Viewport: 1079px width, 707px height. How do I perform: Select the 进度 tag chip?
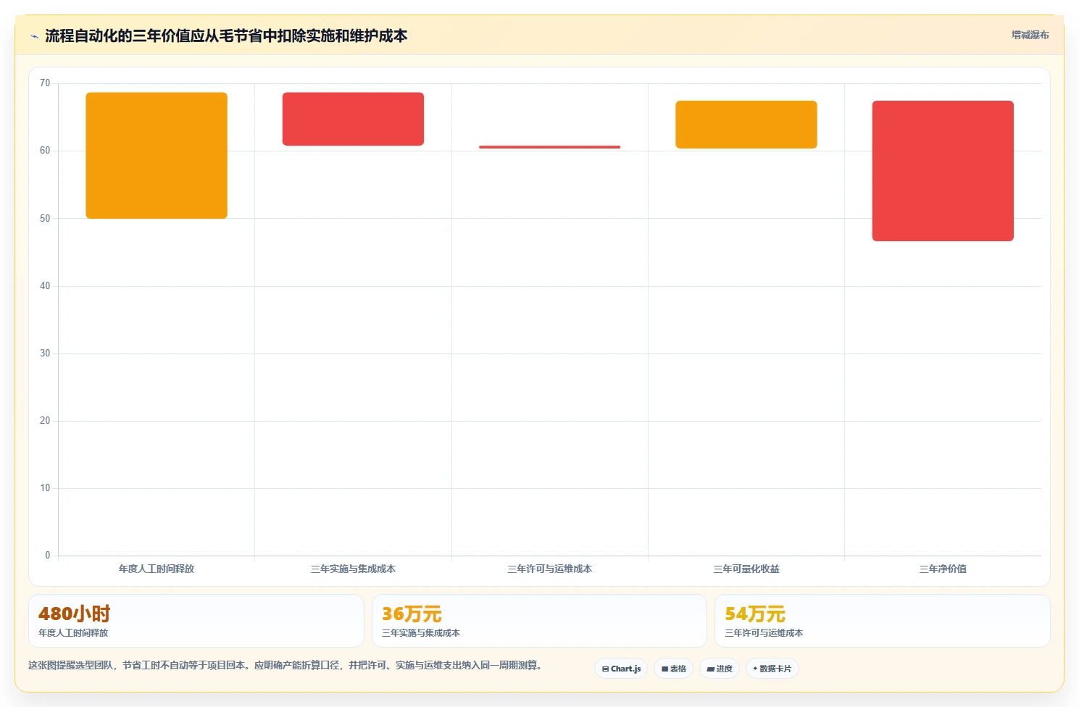coord(720,669)
